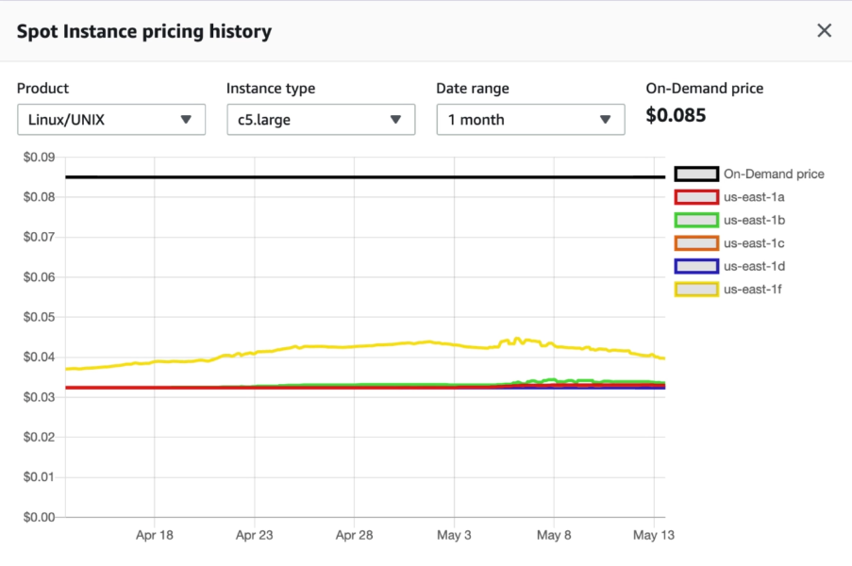This screenshot has width=852, height=566.
Task: Click the us-east-1a legend text label
Action: coord(754,197)
